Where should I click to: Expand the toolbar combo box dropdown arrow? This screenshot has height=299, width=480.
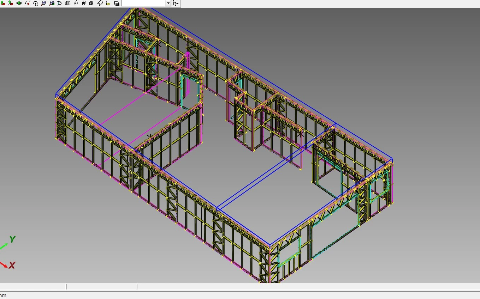[168, 3]
